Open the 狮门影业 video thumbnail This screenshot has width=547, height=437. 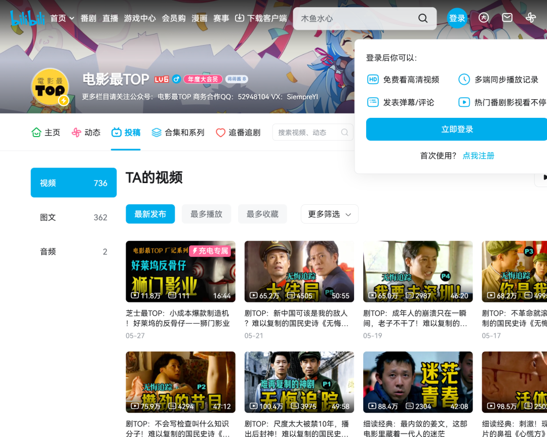pyautogui.click(x=180, y=272)
